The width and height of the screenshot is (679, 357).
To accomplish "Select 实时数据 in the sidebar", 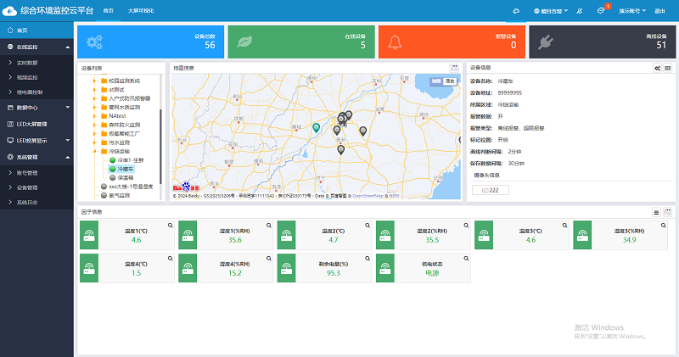I will 28,63.
